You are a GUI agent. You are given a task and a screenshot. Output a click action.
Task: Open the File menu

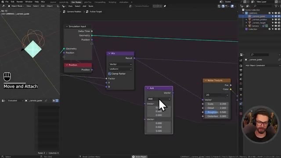click(x=7, y=2)
